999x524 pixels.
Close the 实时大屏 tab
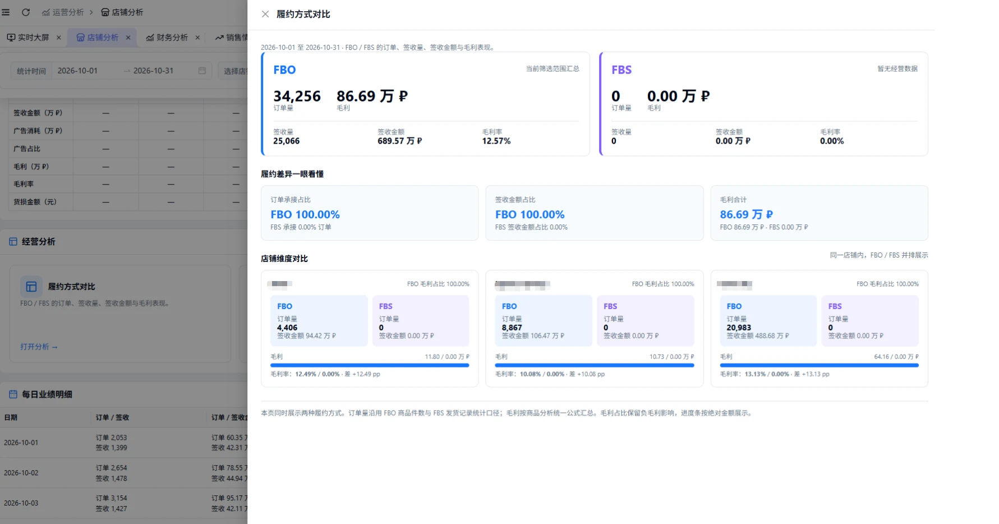(x=59, y=38)
